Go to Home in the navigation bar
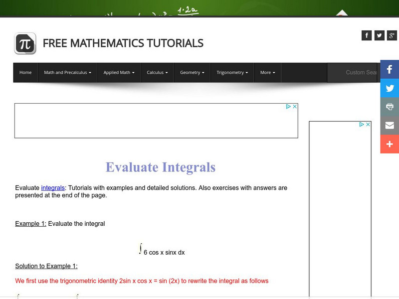This screenshot has width=399, height=299. [25, 72]
